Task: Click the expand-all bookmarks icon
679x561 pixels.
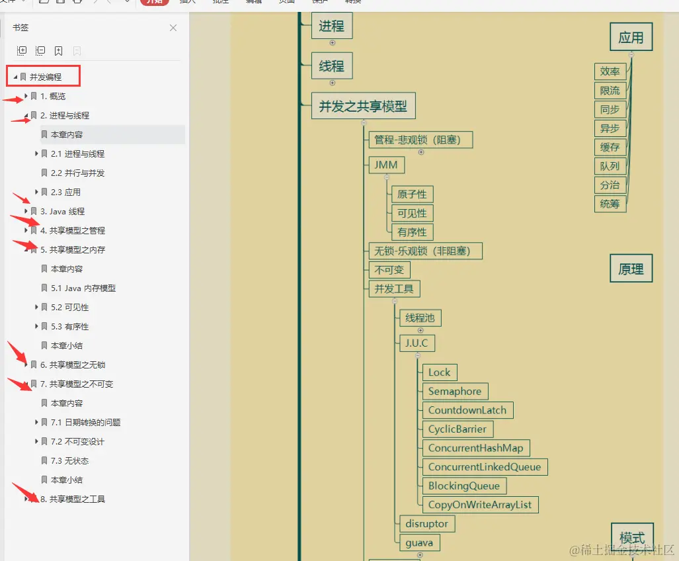Action: click(x=22, y=50)
